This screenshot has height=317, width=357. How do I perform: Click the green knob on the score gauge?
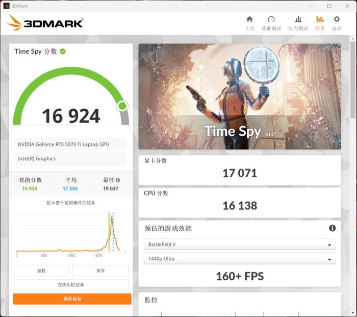[x=123, y=106]
